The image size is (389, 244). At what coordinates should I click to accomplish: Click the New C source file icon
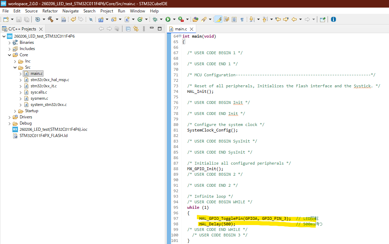(x=127, y=19)
